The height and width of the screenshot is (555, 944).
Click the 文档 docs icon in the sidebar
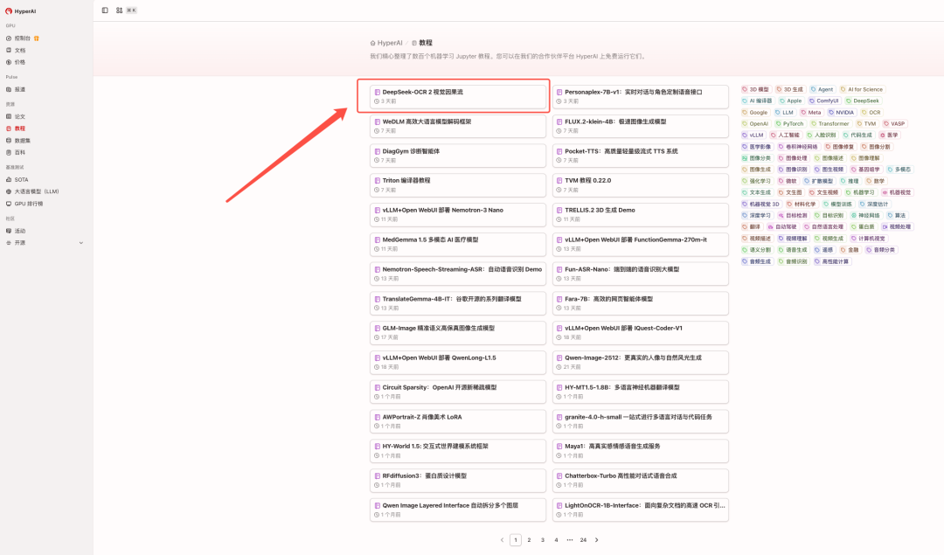[x=9, y=50]
